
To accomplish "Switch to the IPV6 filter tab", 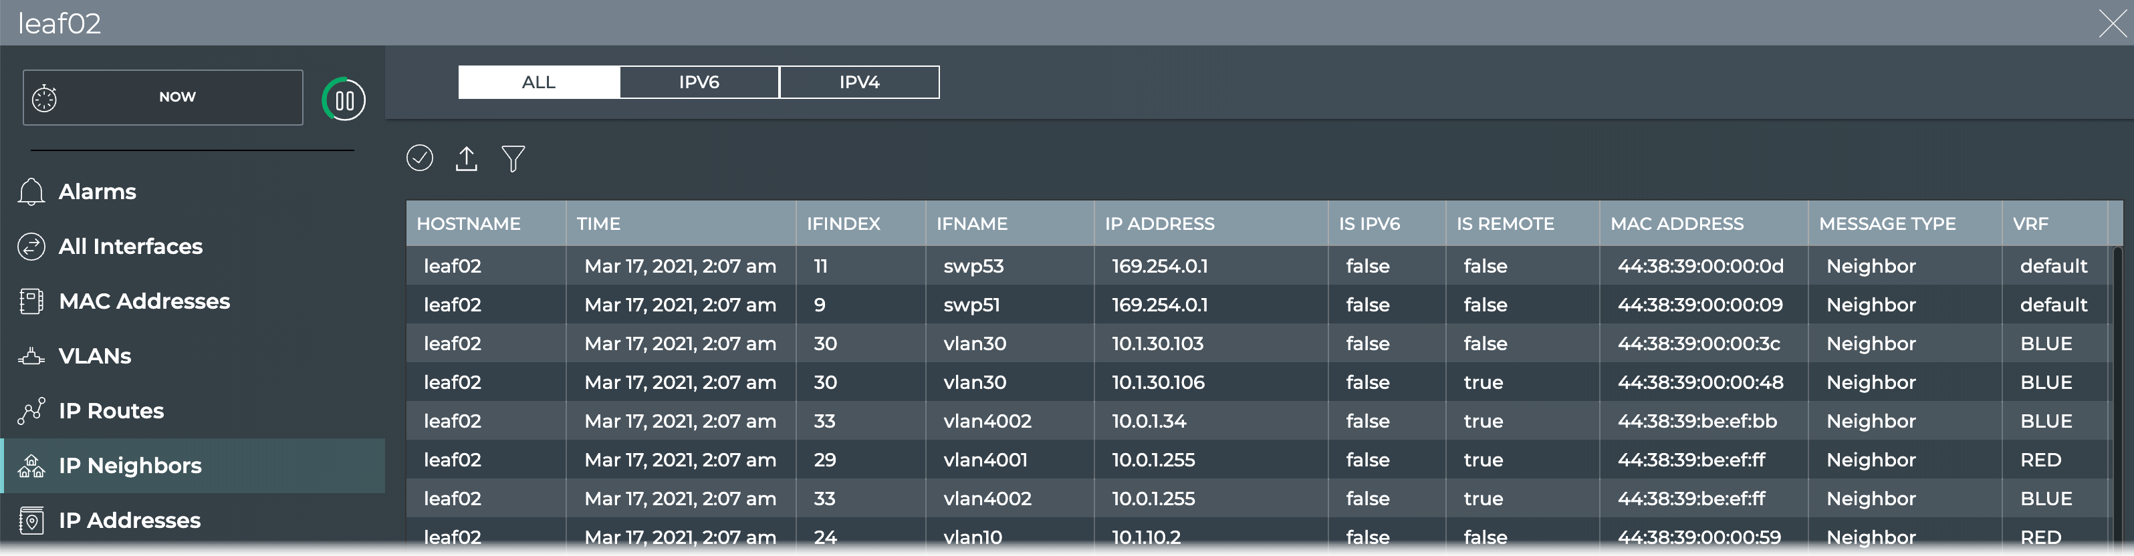I will 699,82.
